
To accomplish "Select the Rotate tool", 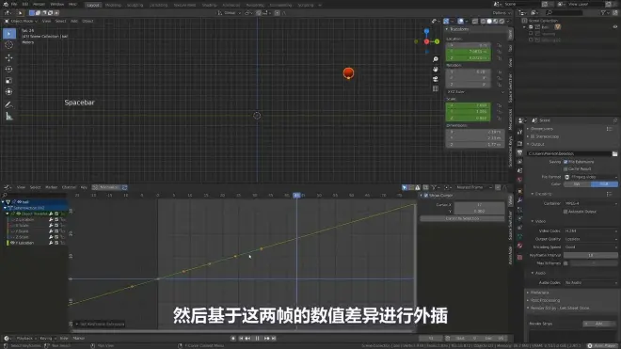I will [8, 69].
